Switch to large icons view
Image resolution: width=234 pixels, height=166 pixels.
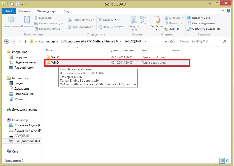point(227,161)
